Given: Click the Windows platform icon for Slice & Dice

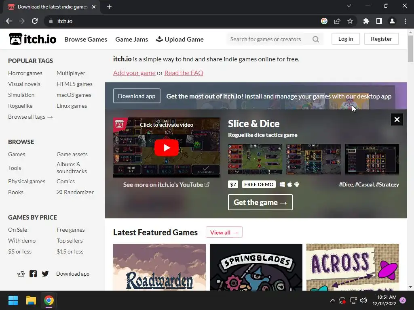Looking at the screenshot, I should (282, 184).
